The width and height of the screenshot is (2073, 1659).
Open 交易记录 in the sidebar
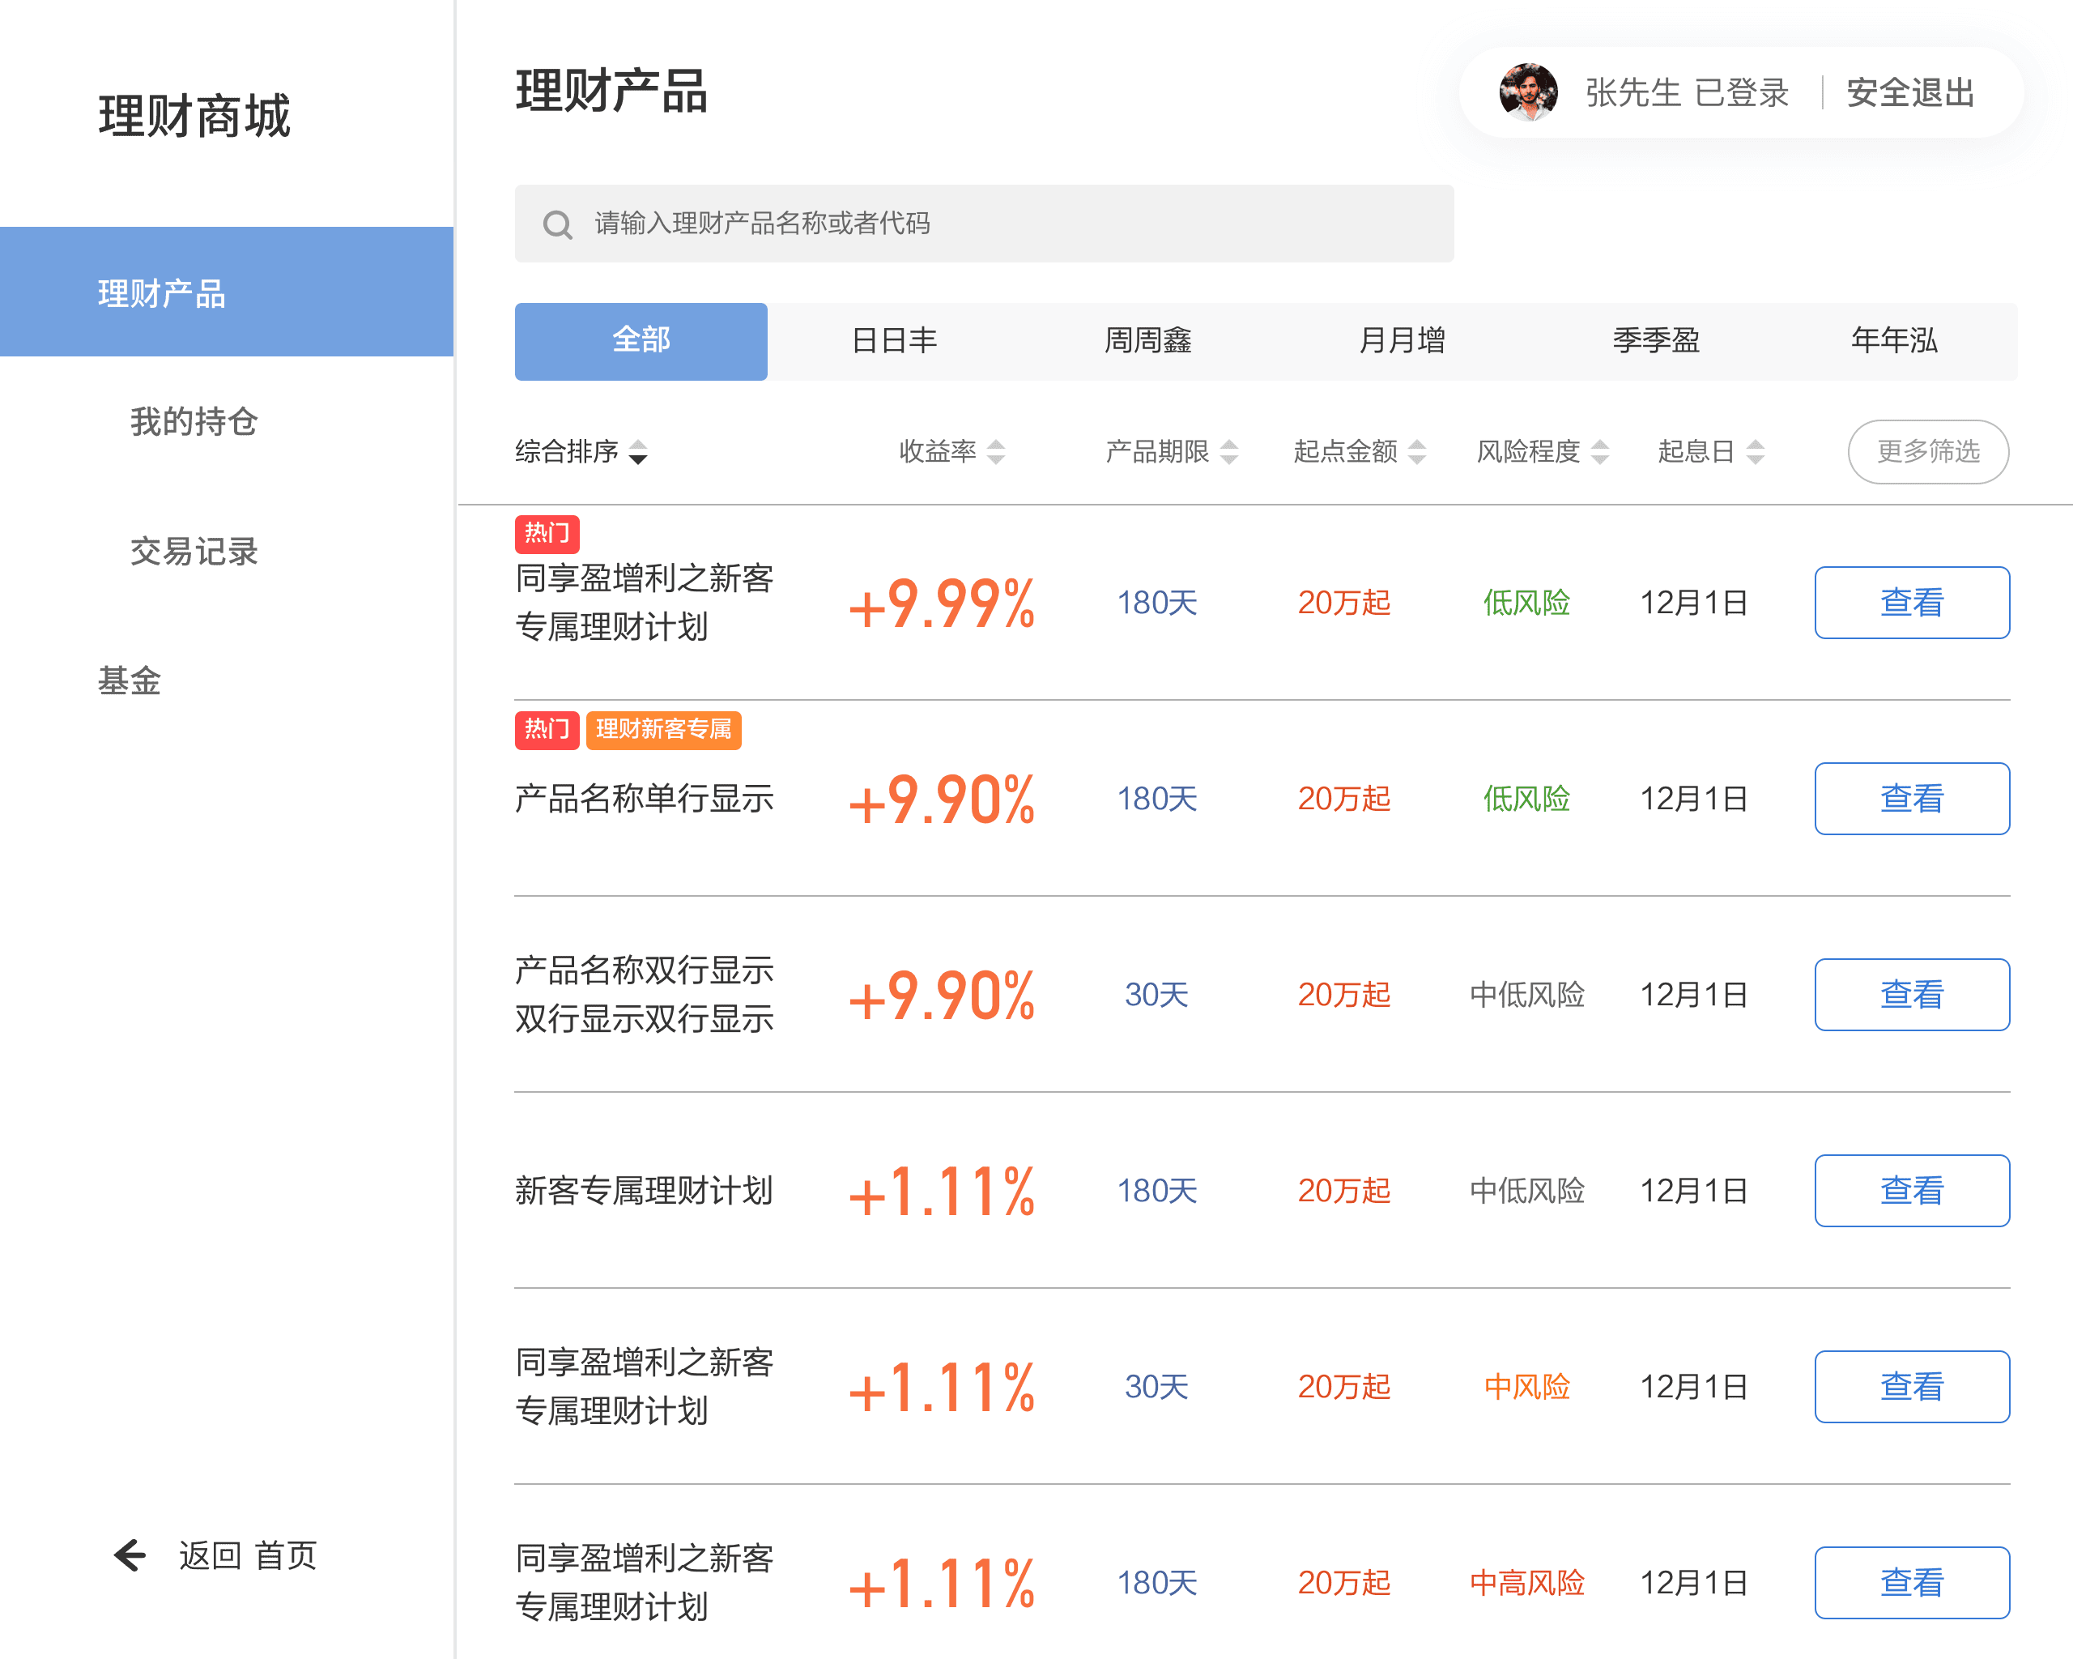[194, 551]
